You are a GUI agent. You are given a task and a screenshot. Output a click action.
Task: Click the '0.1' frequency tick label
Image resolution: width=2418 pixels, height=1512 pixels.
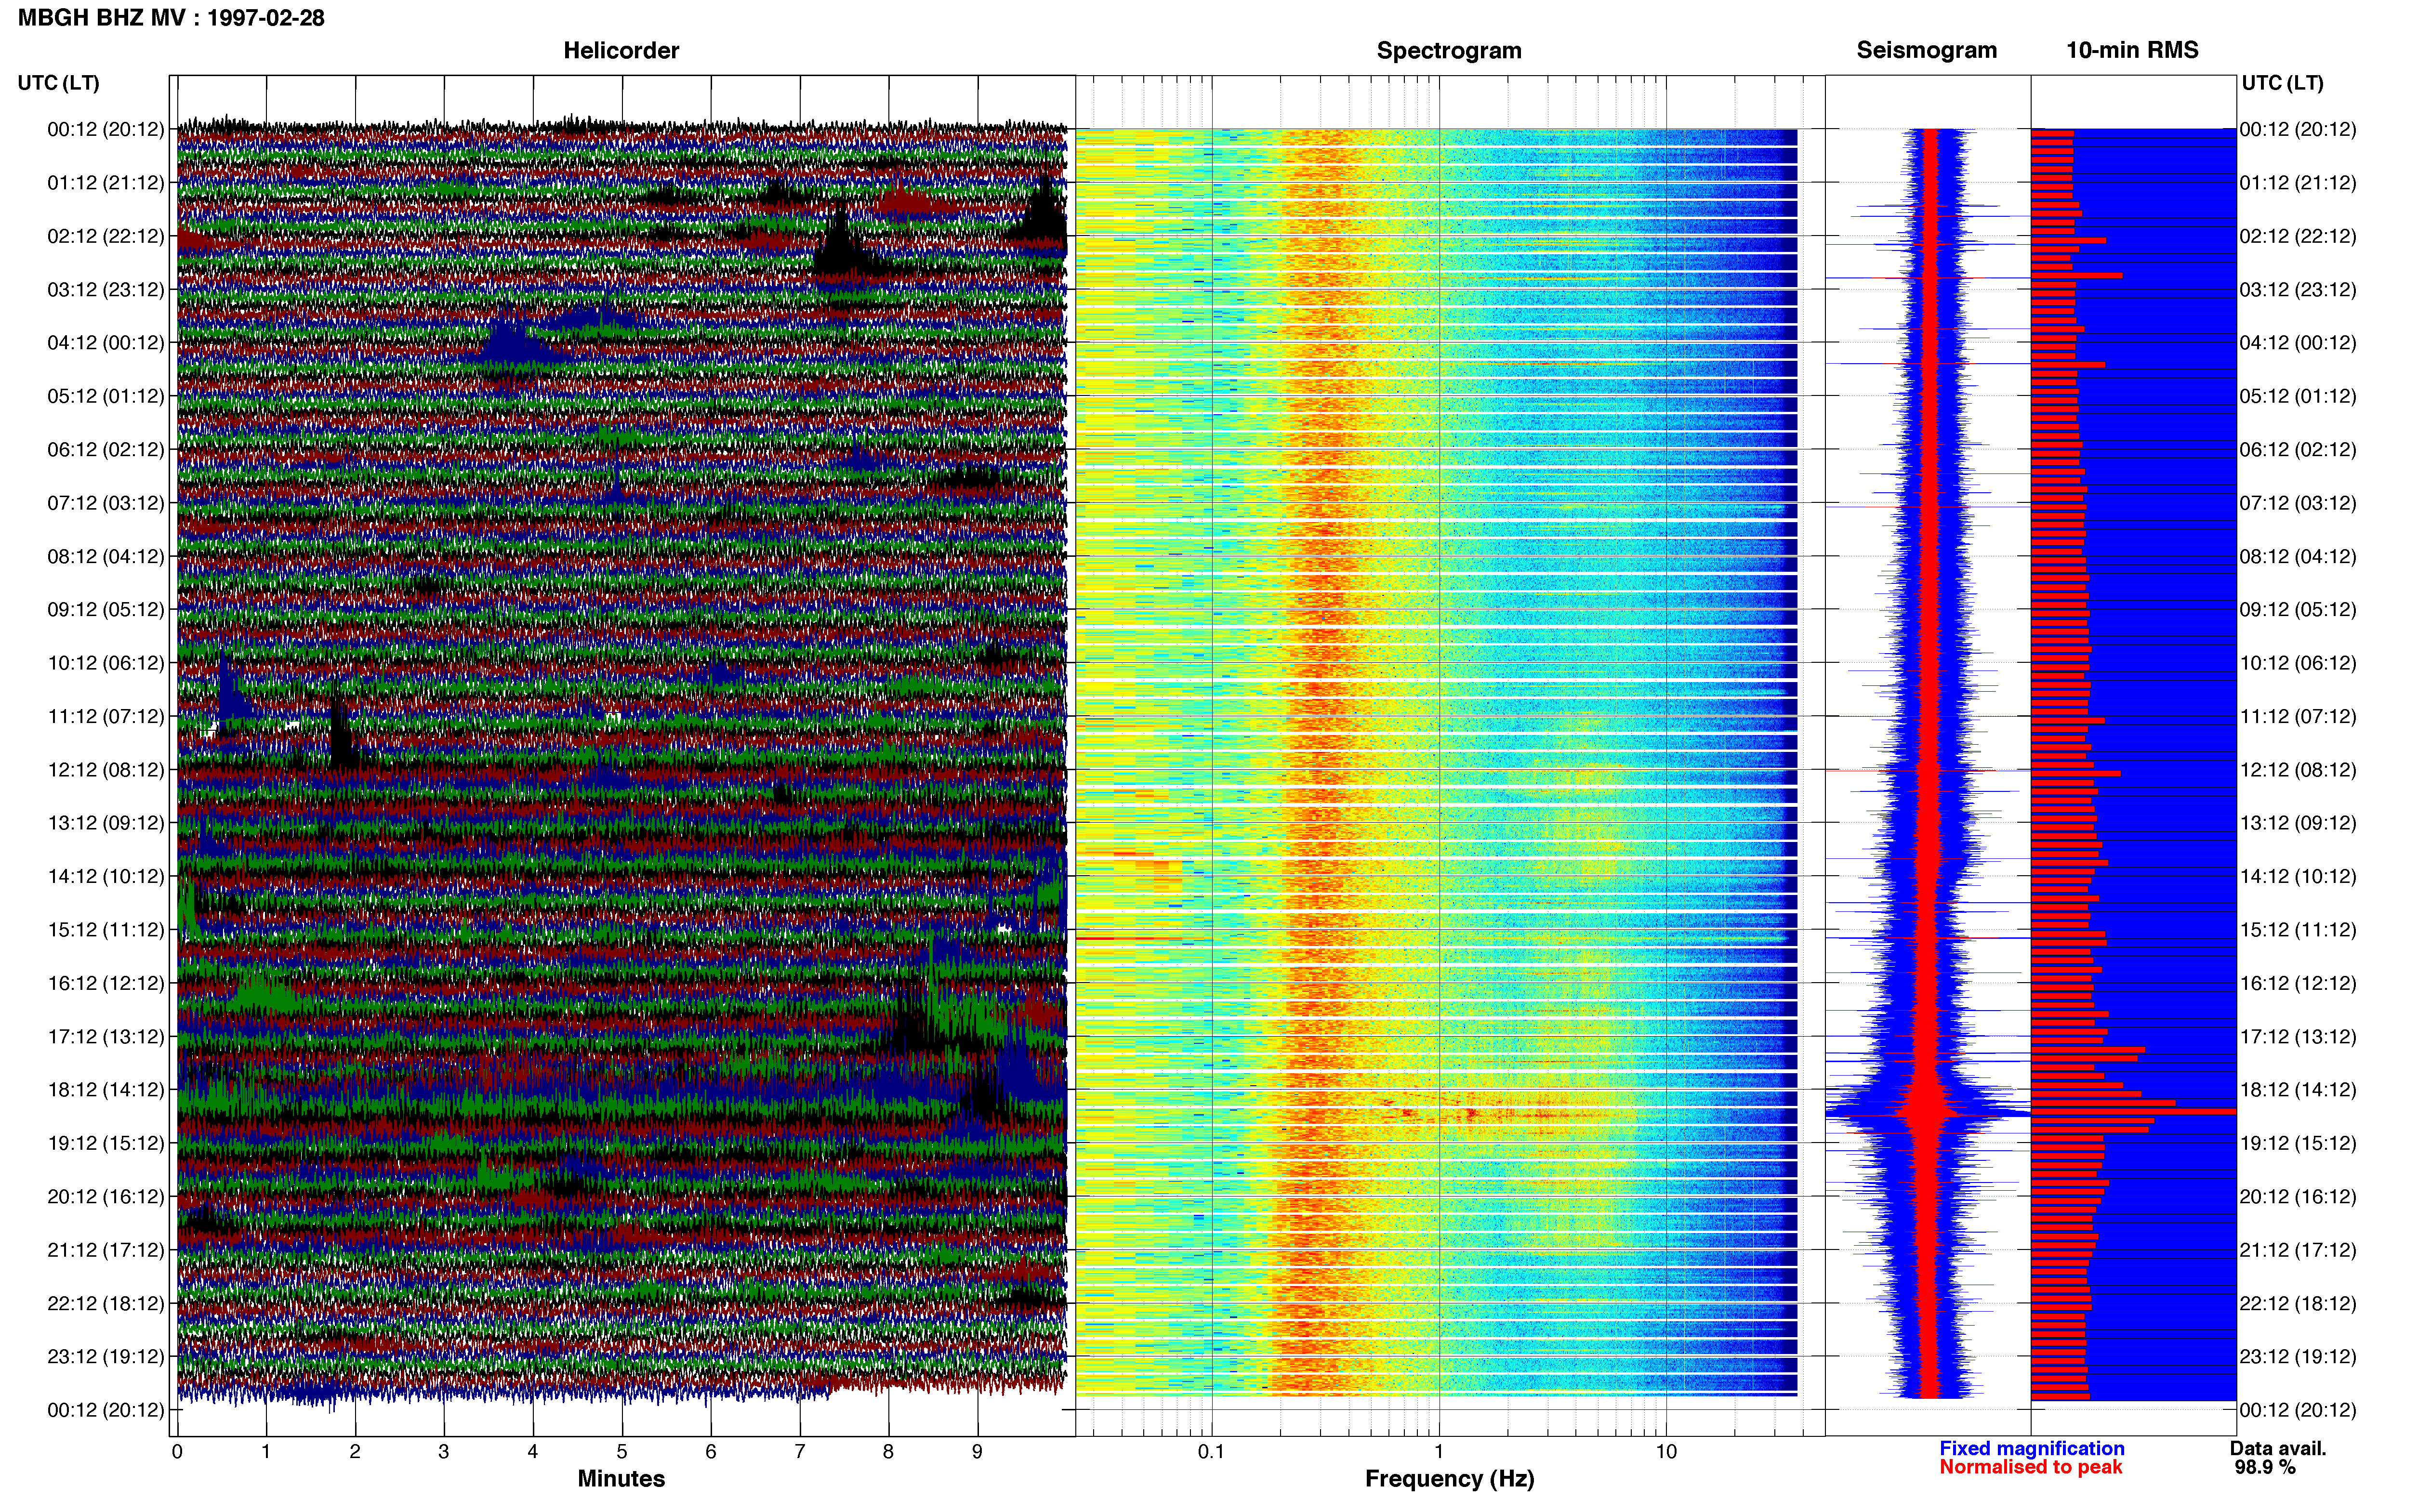(x=1211, y=1452)
